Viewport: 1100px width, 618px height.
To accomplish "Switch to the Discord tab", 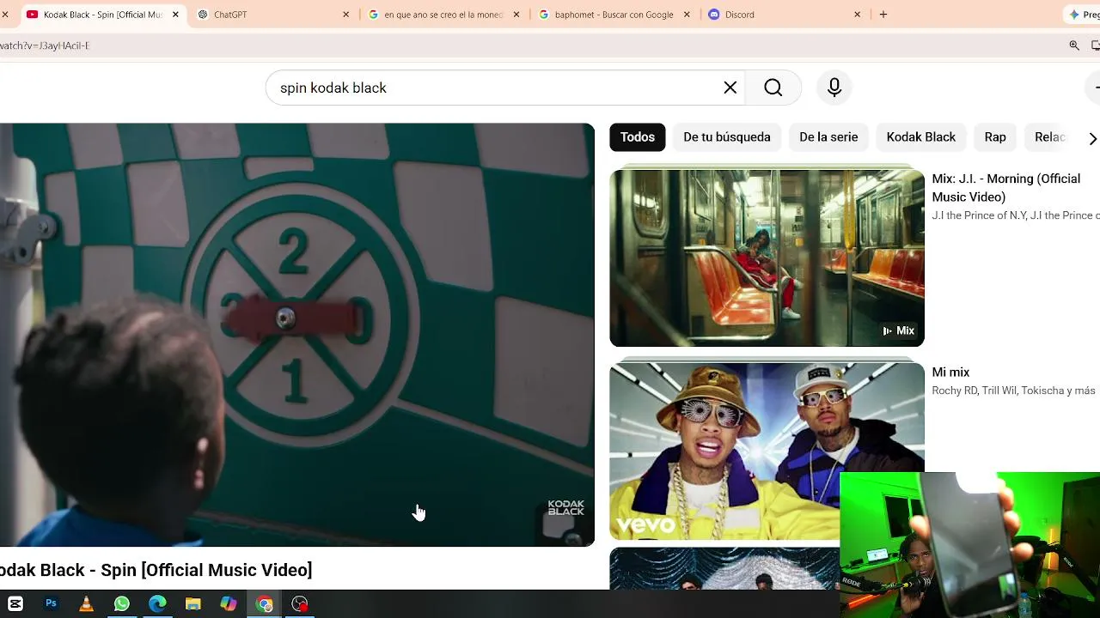I will [783, 15].
